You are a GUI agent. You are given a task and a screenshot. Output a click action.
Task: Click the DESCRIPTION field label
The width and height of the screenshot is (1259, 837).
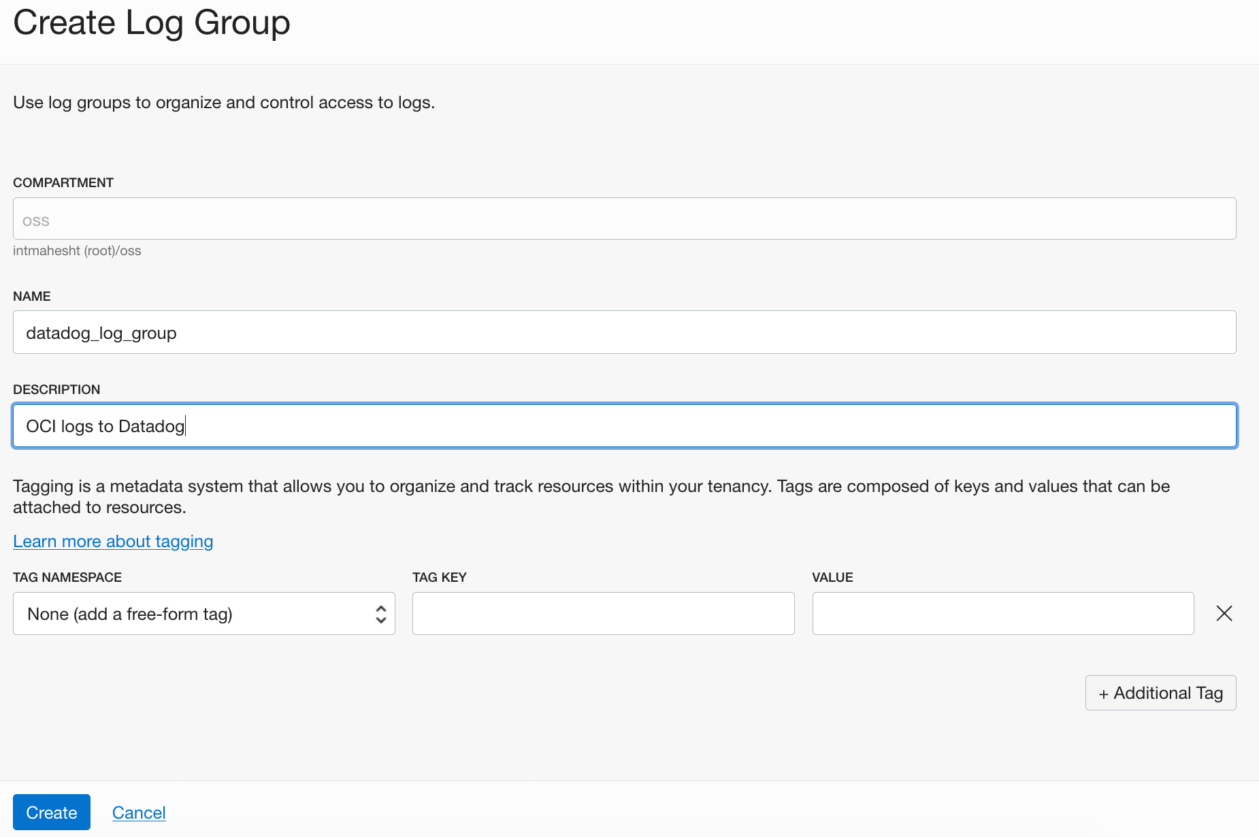[x=56, y=389]
